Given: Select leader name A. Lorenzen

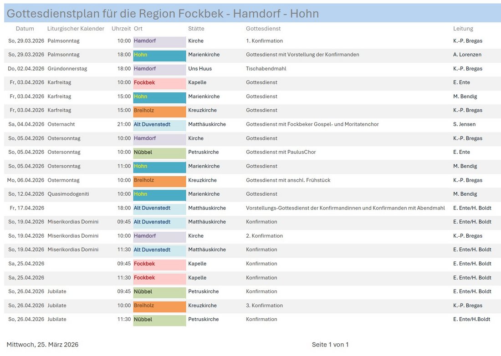Looking at the screenshot, I should pyautogui.click(x=467, y=55).
